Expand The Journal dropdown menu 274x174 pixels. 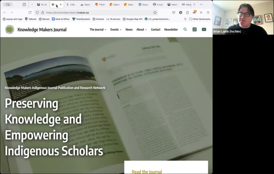98,29
